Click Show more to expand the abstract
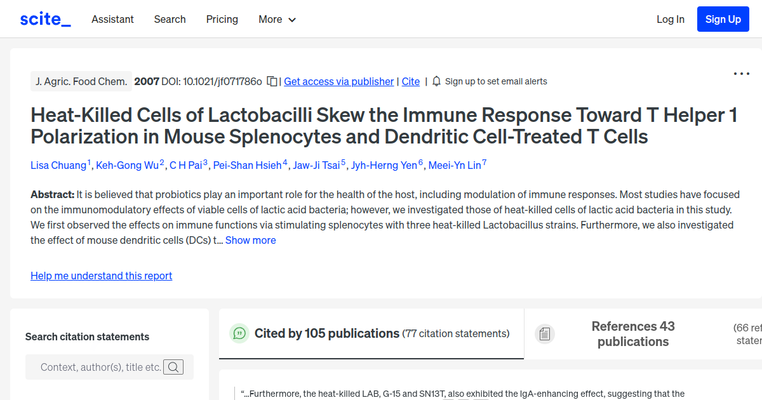 [x=250, y=240]
